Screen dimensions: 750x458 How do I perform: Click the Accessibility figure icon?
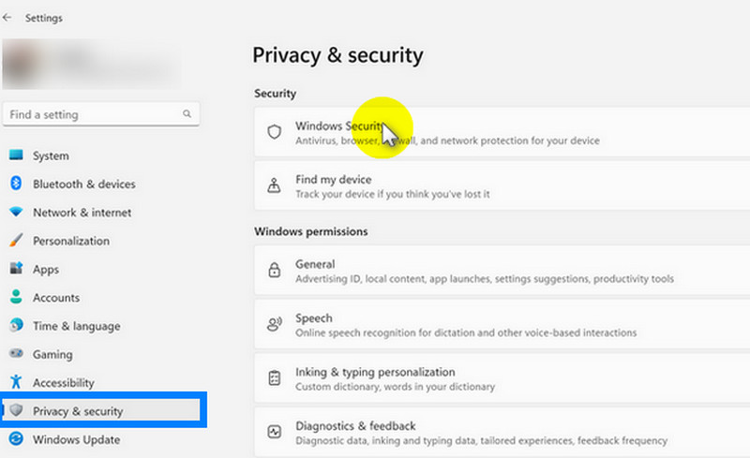click(15, 382)
